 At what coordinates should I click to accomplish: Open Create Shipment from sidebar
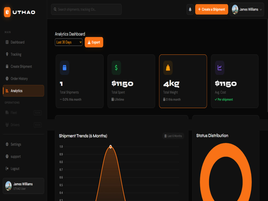(x=23, y=66)
